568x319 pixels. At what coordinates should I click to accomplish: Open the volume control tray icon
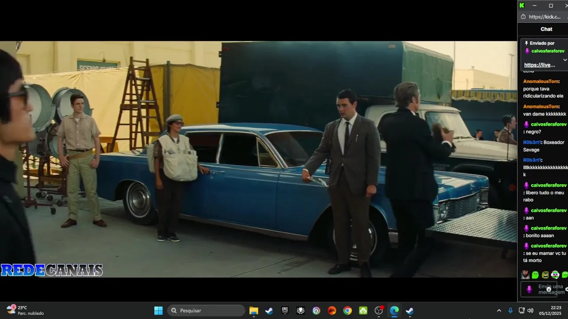[x=530, y=311]
